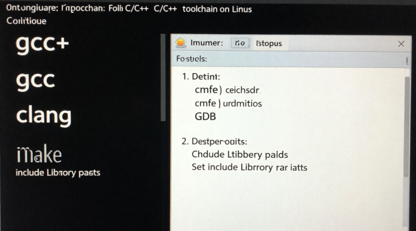Select the 'GDB' entry in dialog

(x=205, y=116)
